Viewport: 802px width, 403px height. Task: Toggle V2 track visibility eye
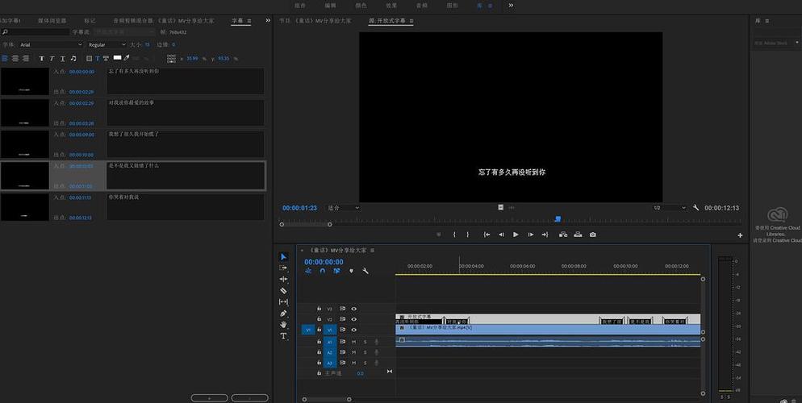click(353, 319)
